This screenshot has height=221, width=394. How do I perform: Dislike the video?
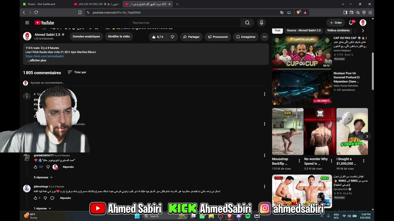coord(172,37)
